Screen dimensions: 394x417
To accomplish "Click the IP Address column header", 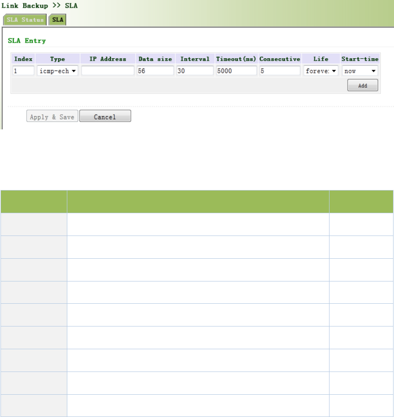I will click(x=108, y=59).
